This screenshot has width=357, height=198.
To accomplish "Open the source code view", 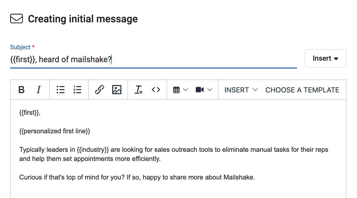I will (156, 90).
